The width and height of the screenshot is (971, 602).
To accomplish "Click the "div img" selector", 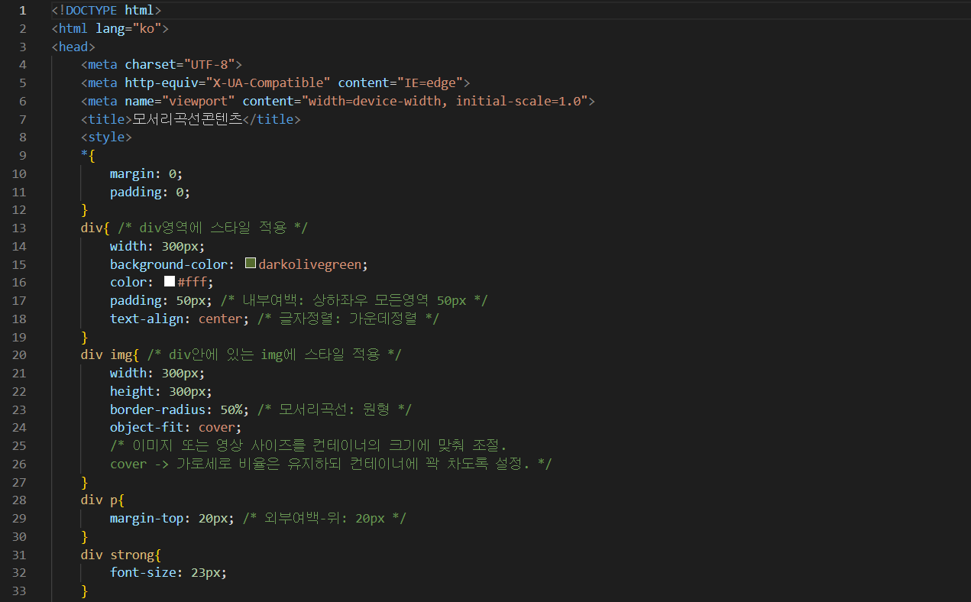I will [106, 354].
